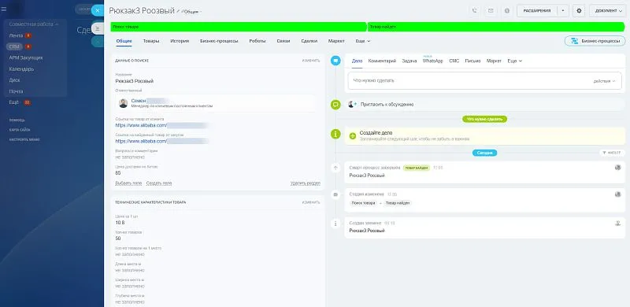630x307 pixels.
Task: Click the info icon of the Создан элемент entry
Action: click(335, 224)
